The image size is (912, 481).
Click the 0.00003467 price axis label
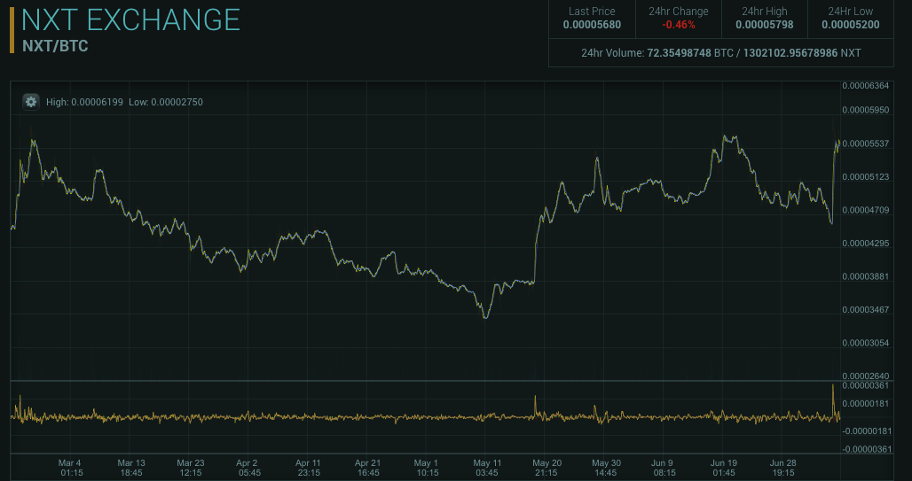tap(866, 310)
